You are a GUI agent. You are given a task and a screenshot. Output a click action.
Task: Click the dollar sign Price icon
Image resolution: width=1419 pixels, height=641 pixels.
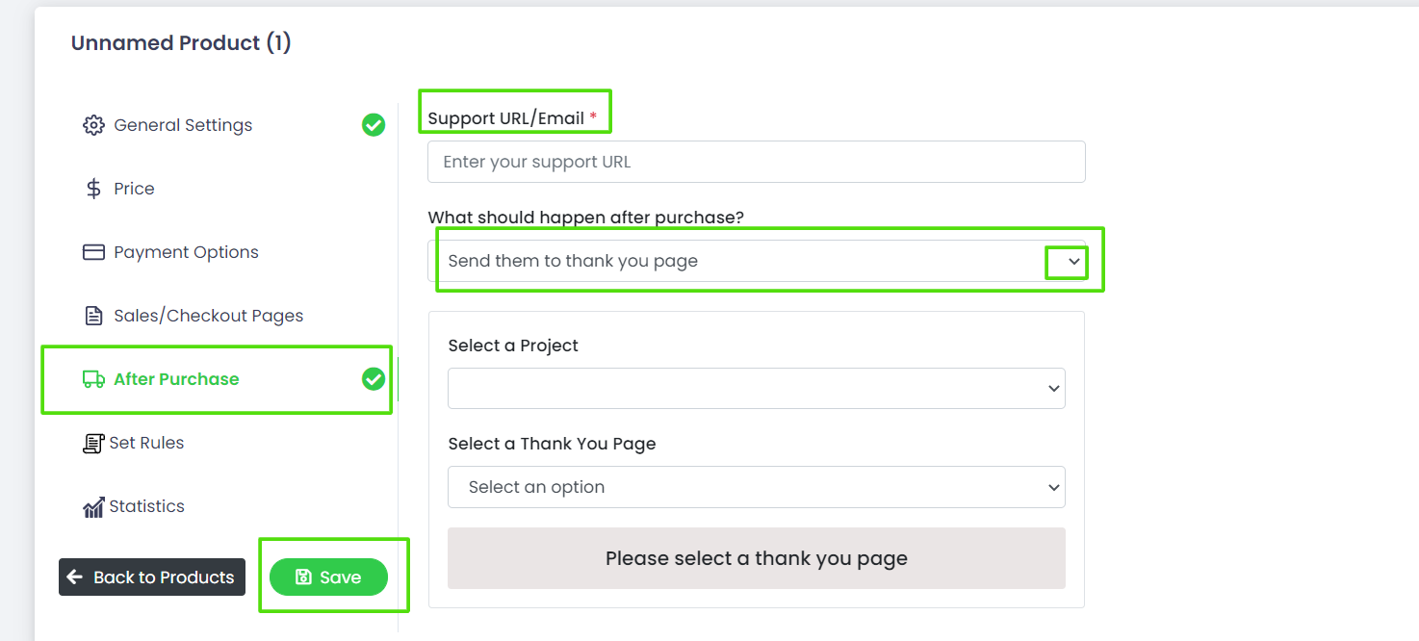pos(93,189)
